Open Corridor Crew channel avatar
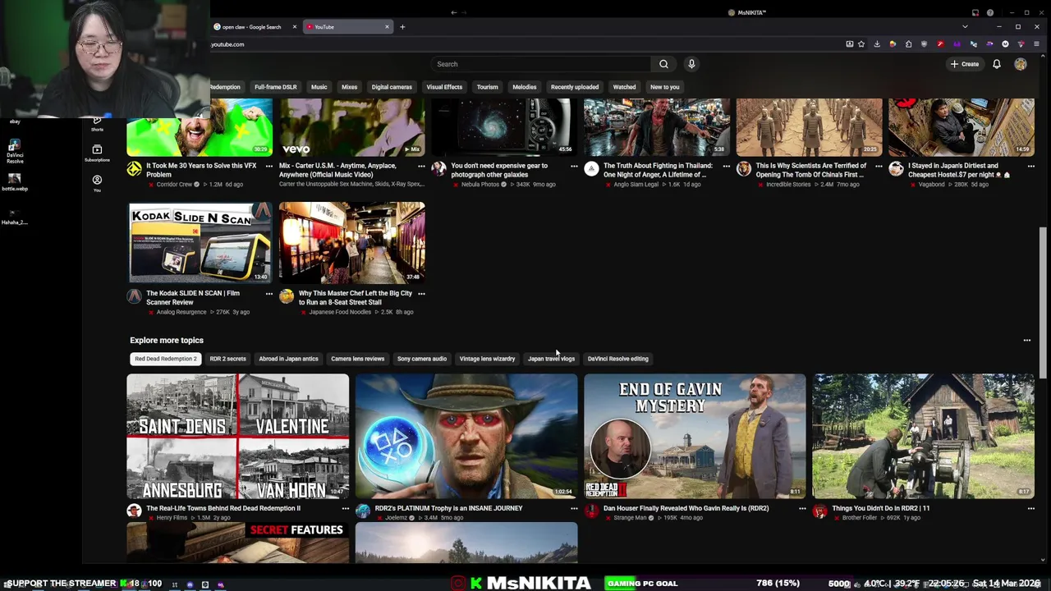 click(x=134, y=169)
